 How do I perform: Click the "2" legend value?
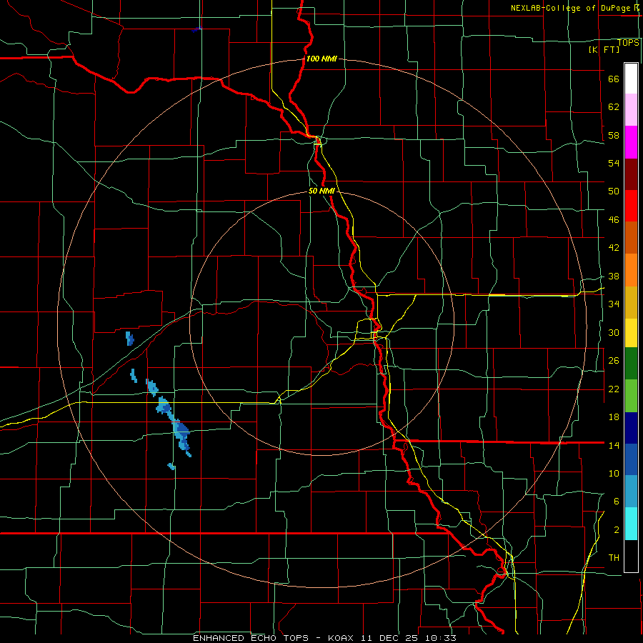pyautogui.click(x=616, y=529)
